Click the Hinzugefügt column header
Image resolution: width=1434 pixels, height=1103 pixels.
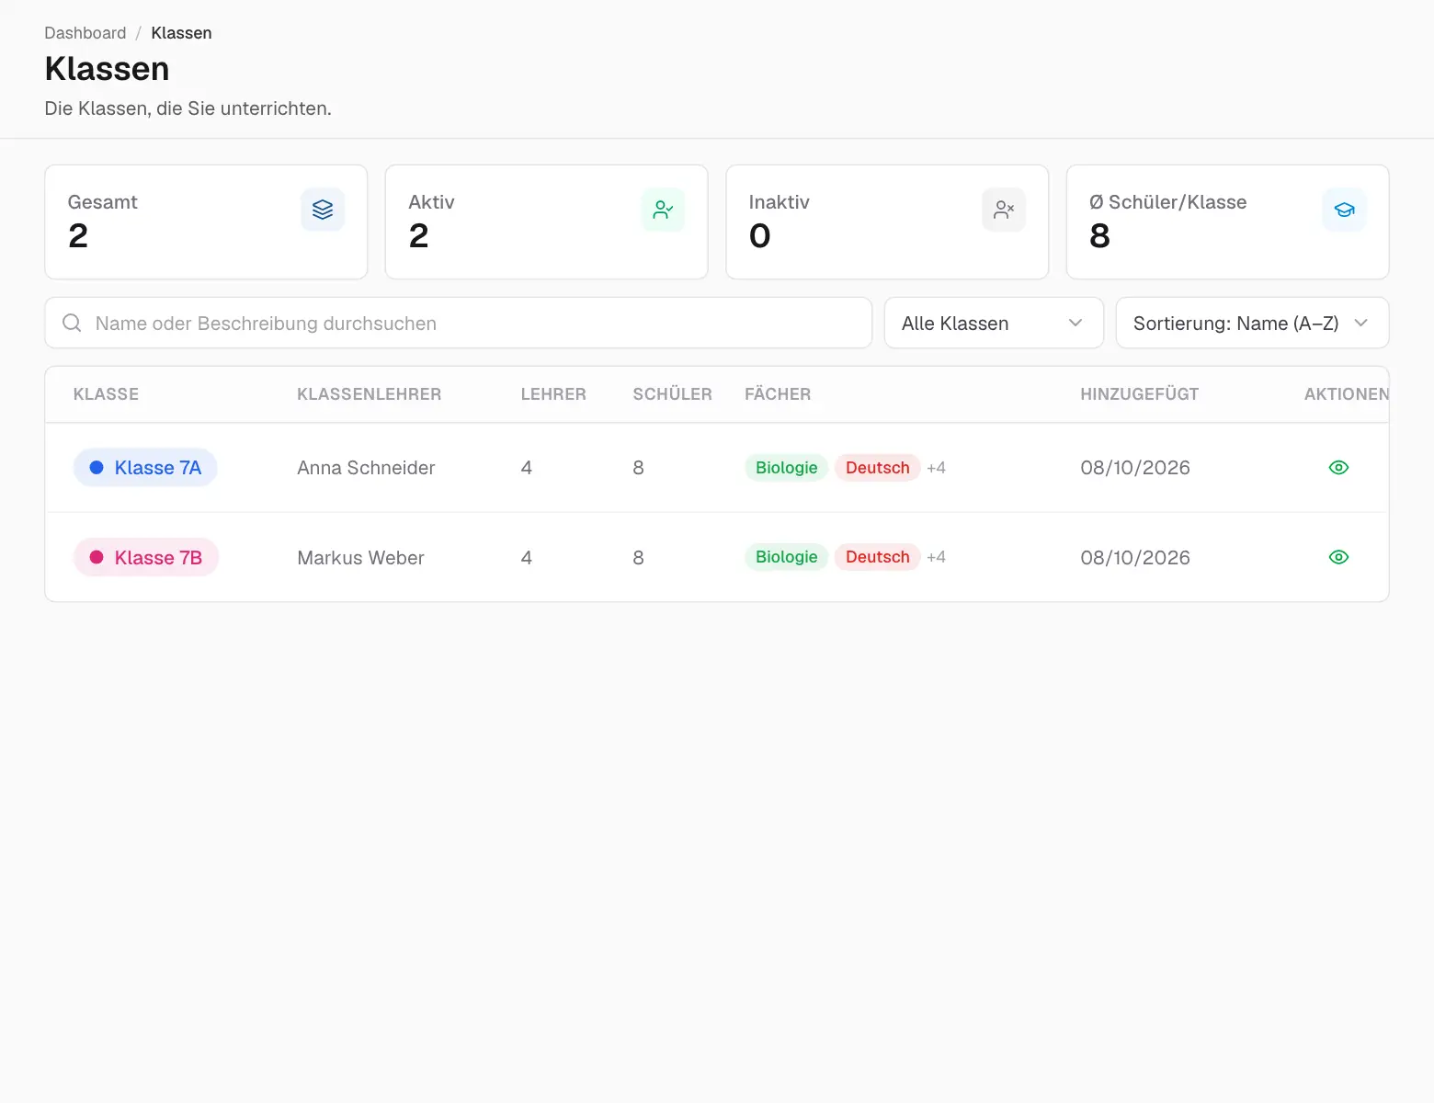point(1140,394)
